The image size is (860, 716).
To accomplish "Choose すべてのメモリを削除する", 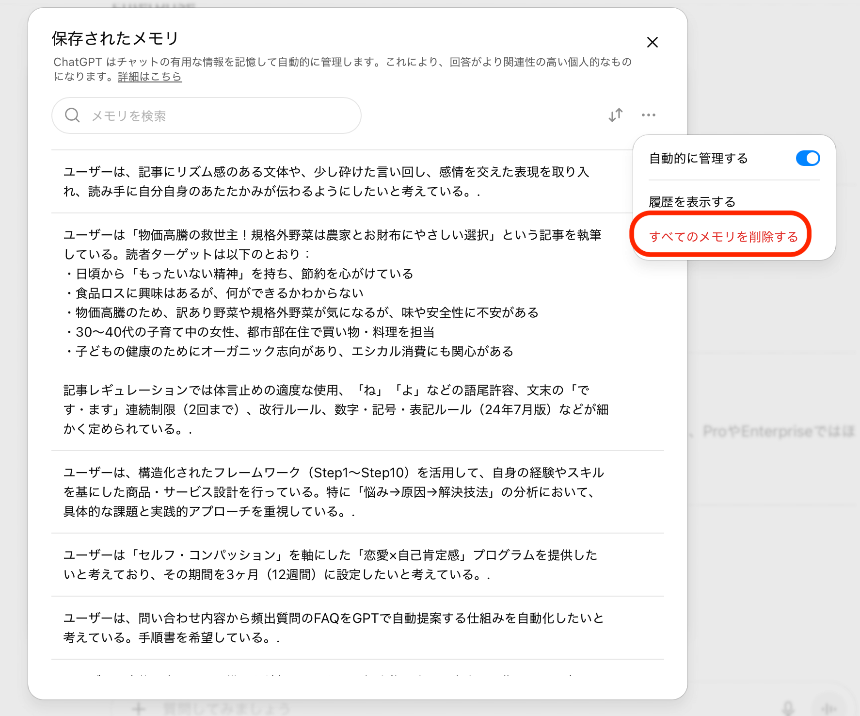I will click(x=723, y=237).
